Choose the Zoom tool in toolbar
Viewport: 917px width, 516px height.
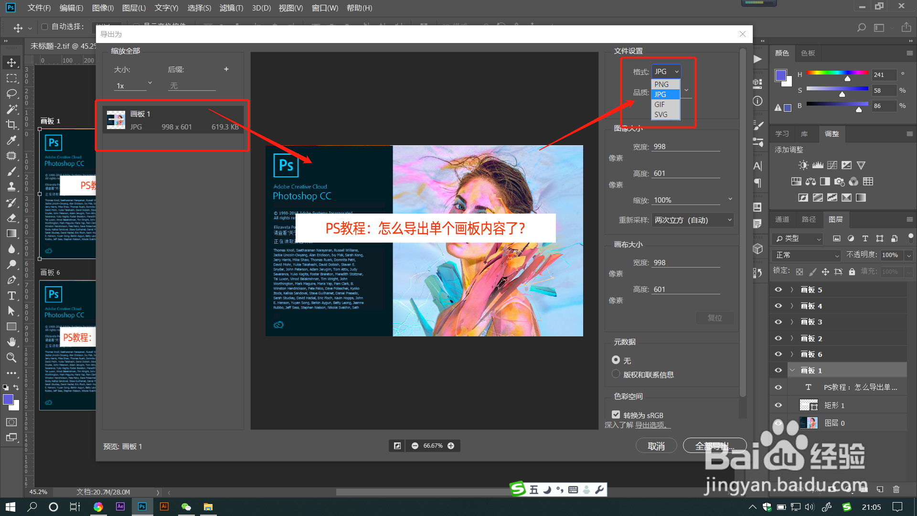click(11, 357)
